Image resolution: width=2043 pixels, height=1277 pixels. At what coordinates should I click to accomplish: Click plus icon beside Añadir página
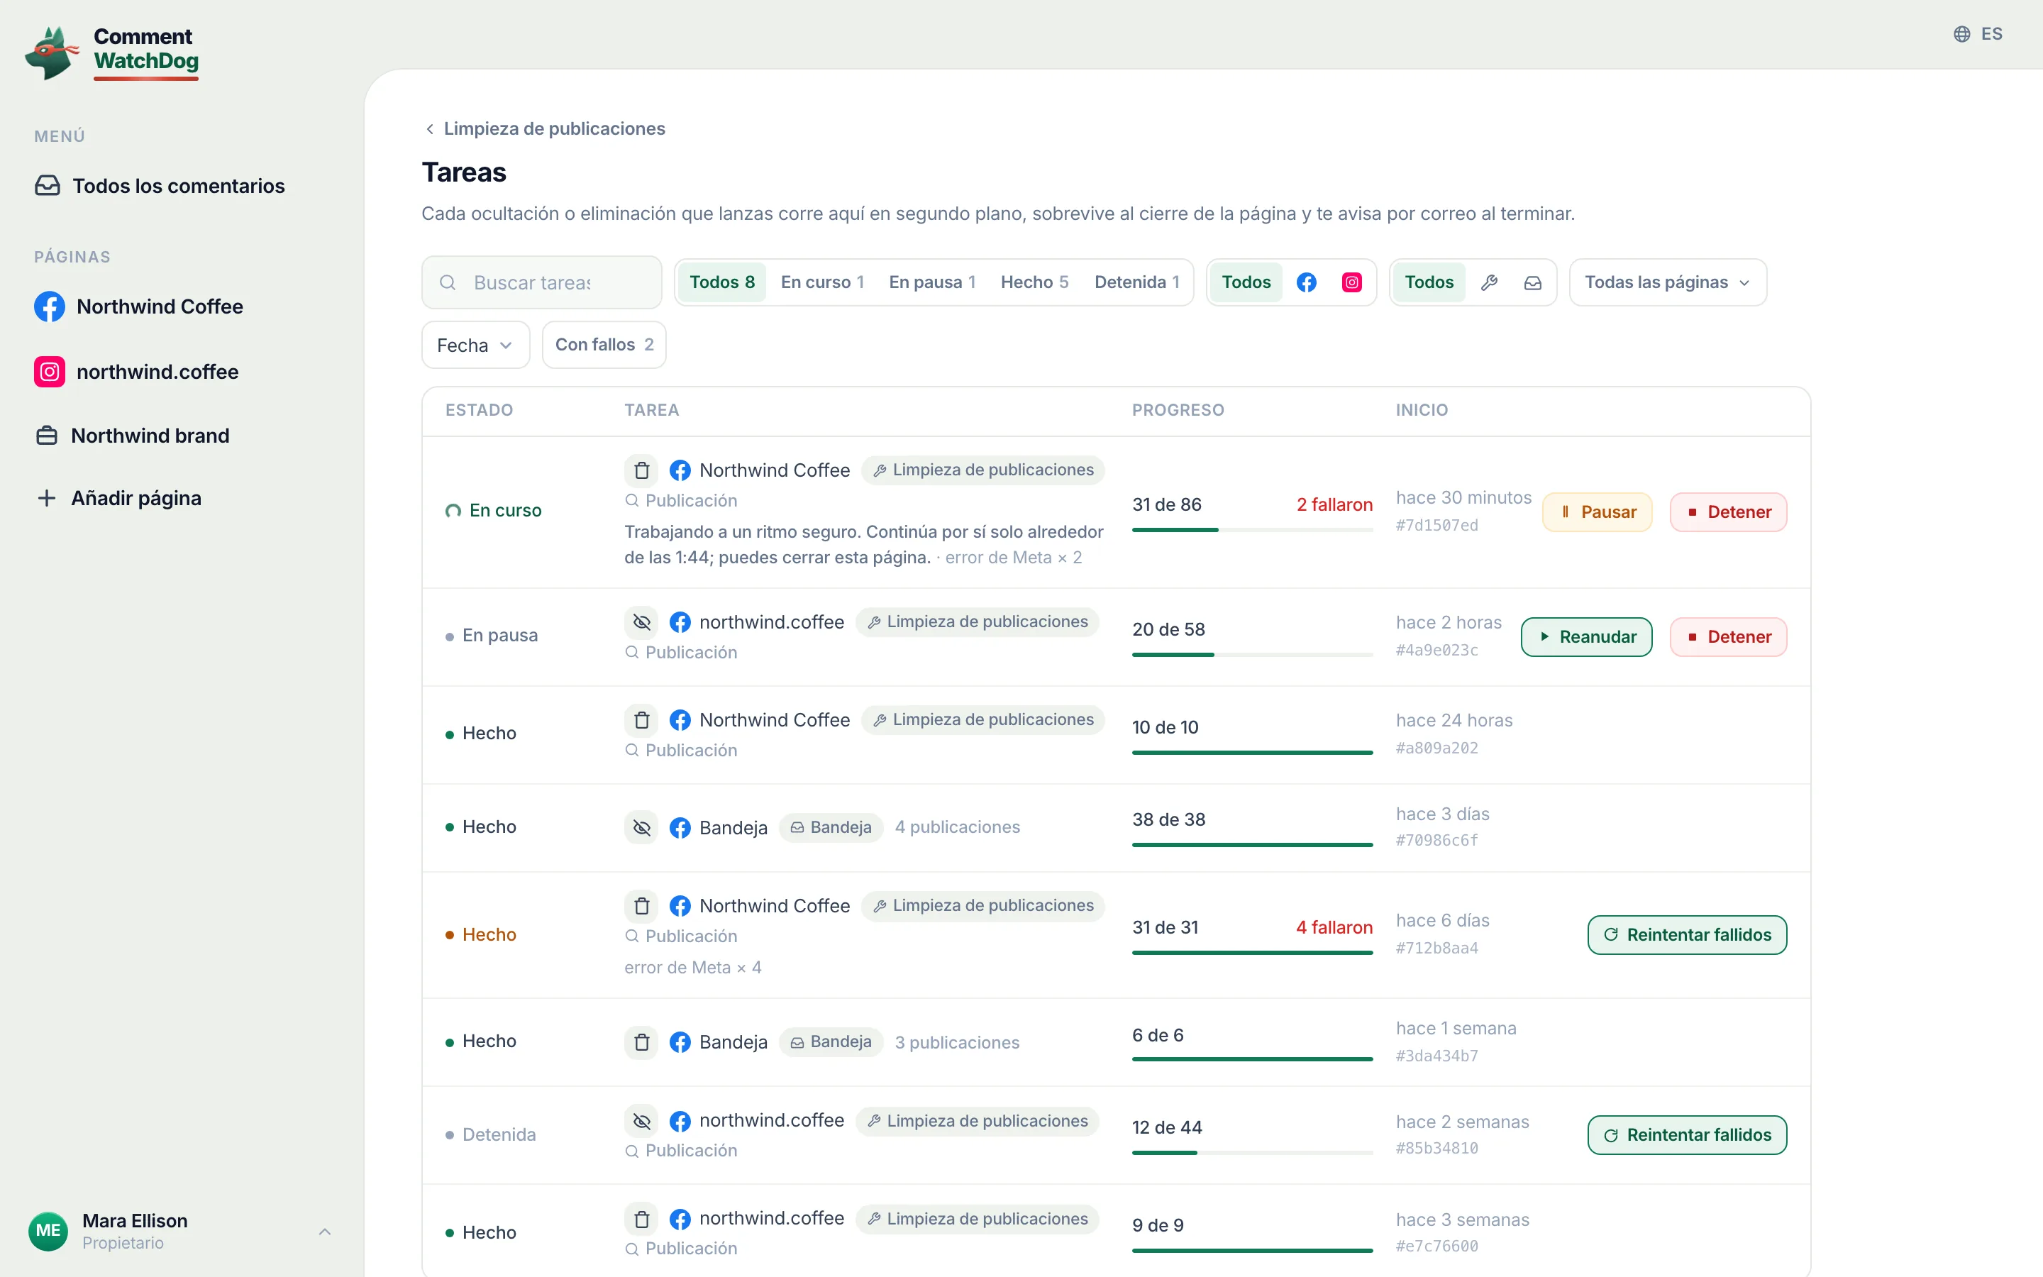pos(46,498)
